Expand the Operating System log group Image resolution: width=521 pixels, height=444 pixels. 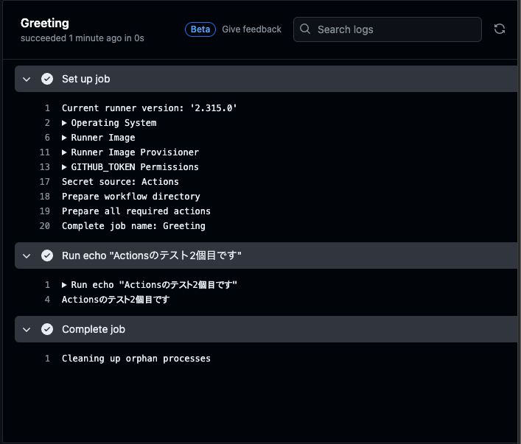(64, 123)
